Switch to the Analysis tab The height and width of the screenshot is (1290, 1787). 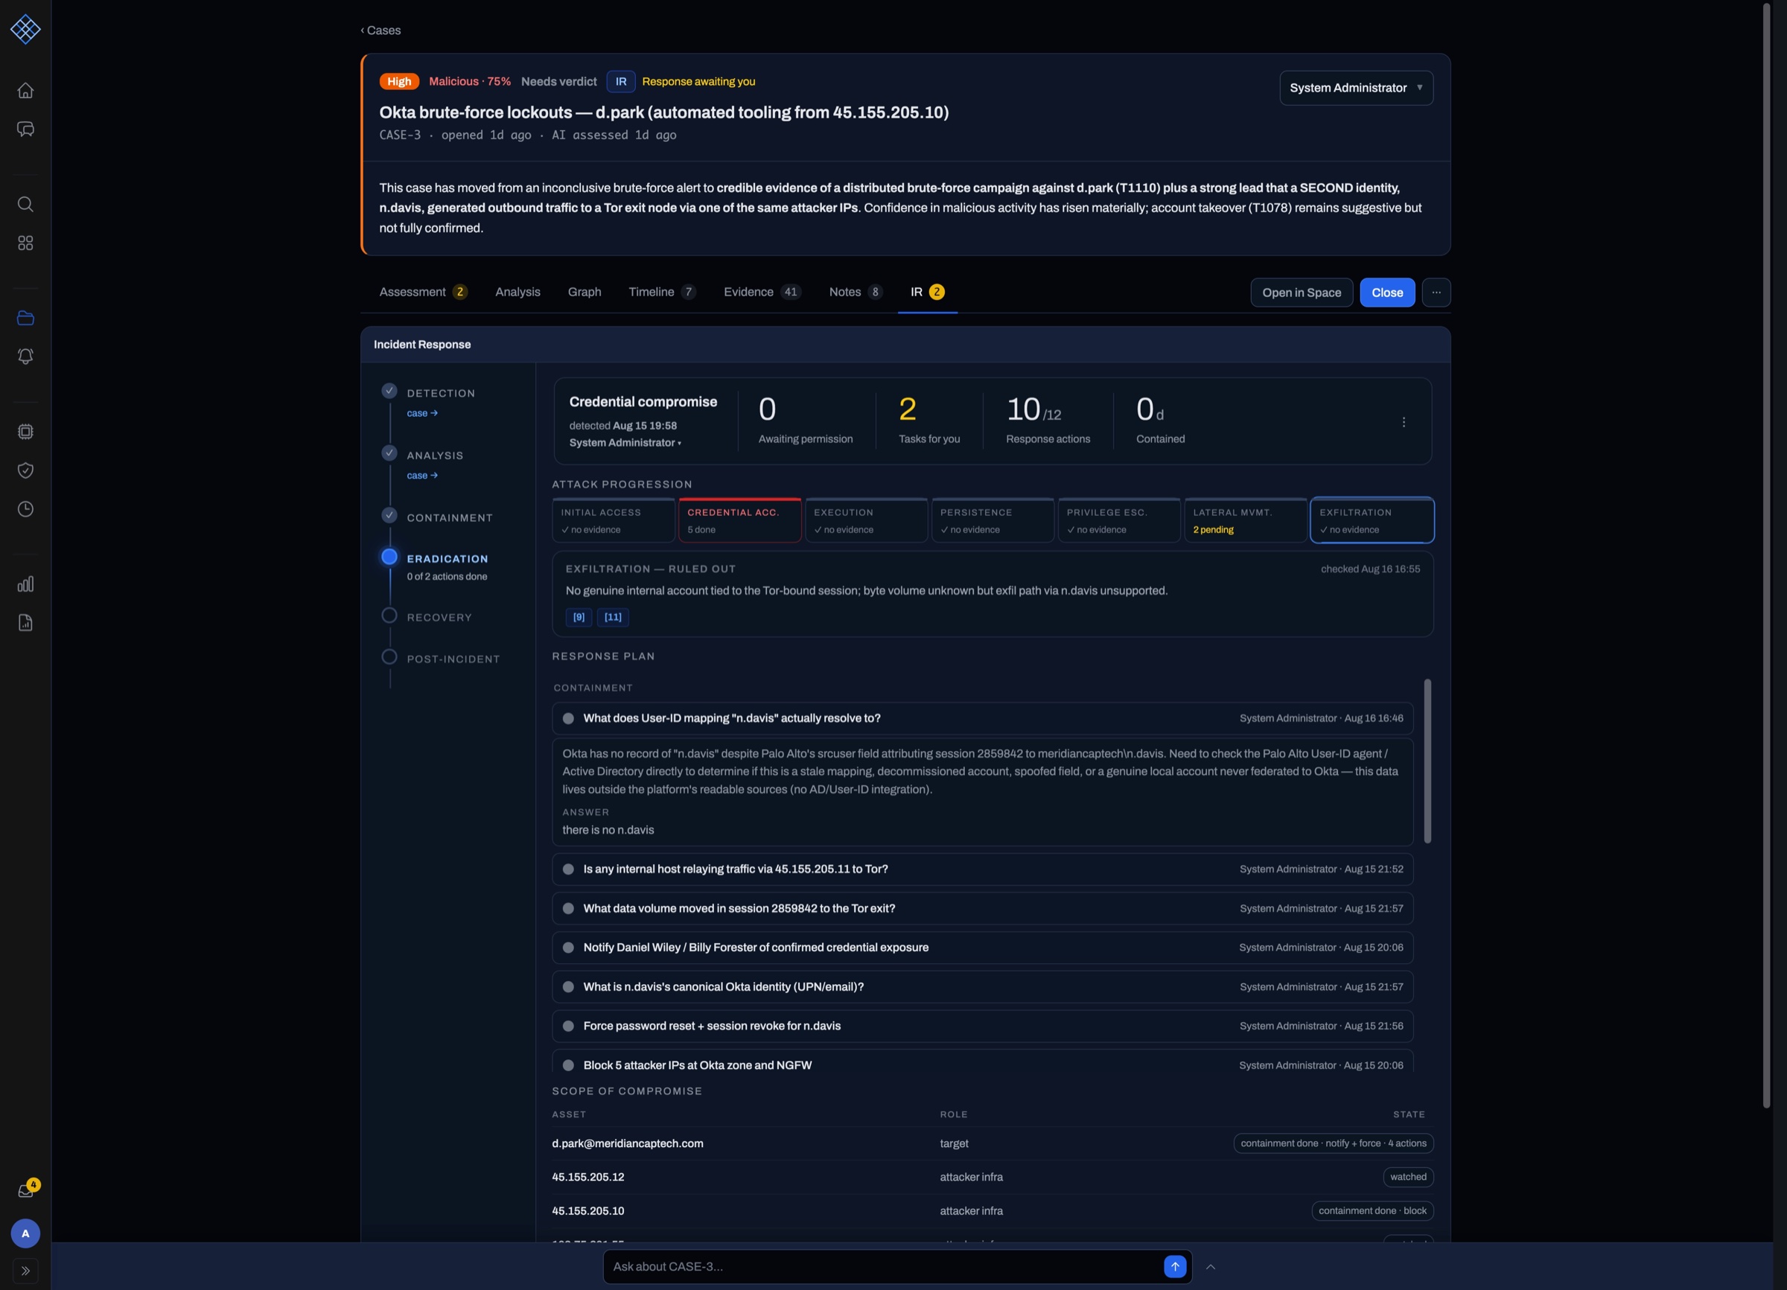[517, 291]
